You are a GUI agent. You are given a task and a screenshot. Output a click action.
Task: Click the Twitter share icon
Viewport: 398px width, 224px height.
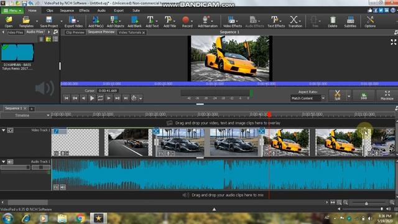[381, 11]
